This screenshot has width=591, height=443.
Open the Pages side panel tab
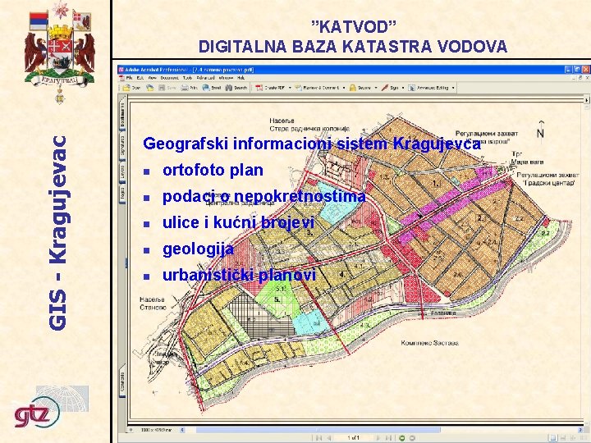coord(122,194)
